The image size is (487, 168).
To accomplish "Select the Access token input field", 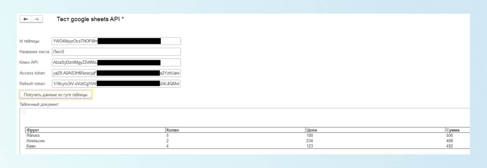I will coord(116,73).
